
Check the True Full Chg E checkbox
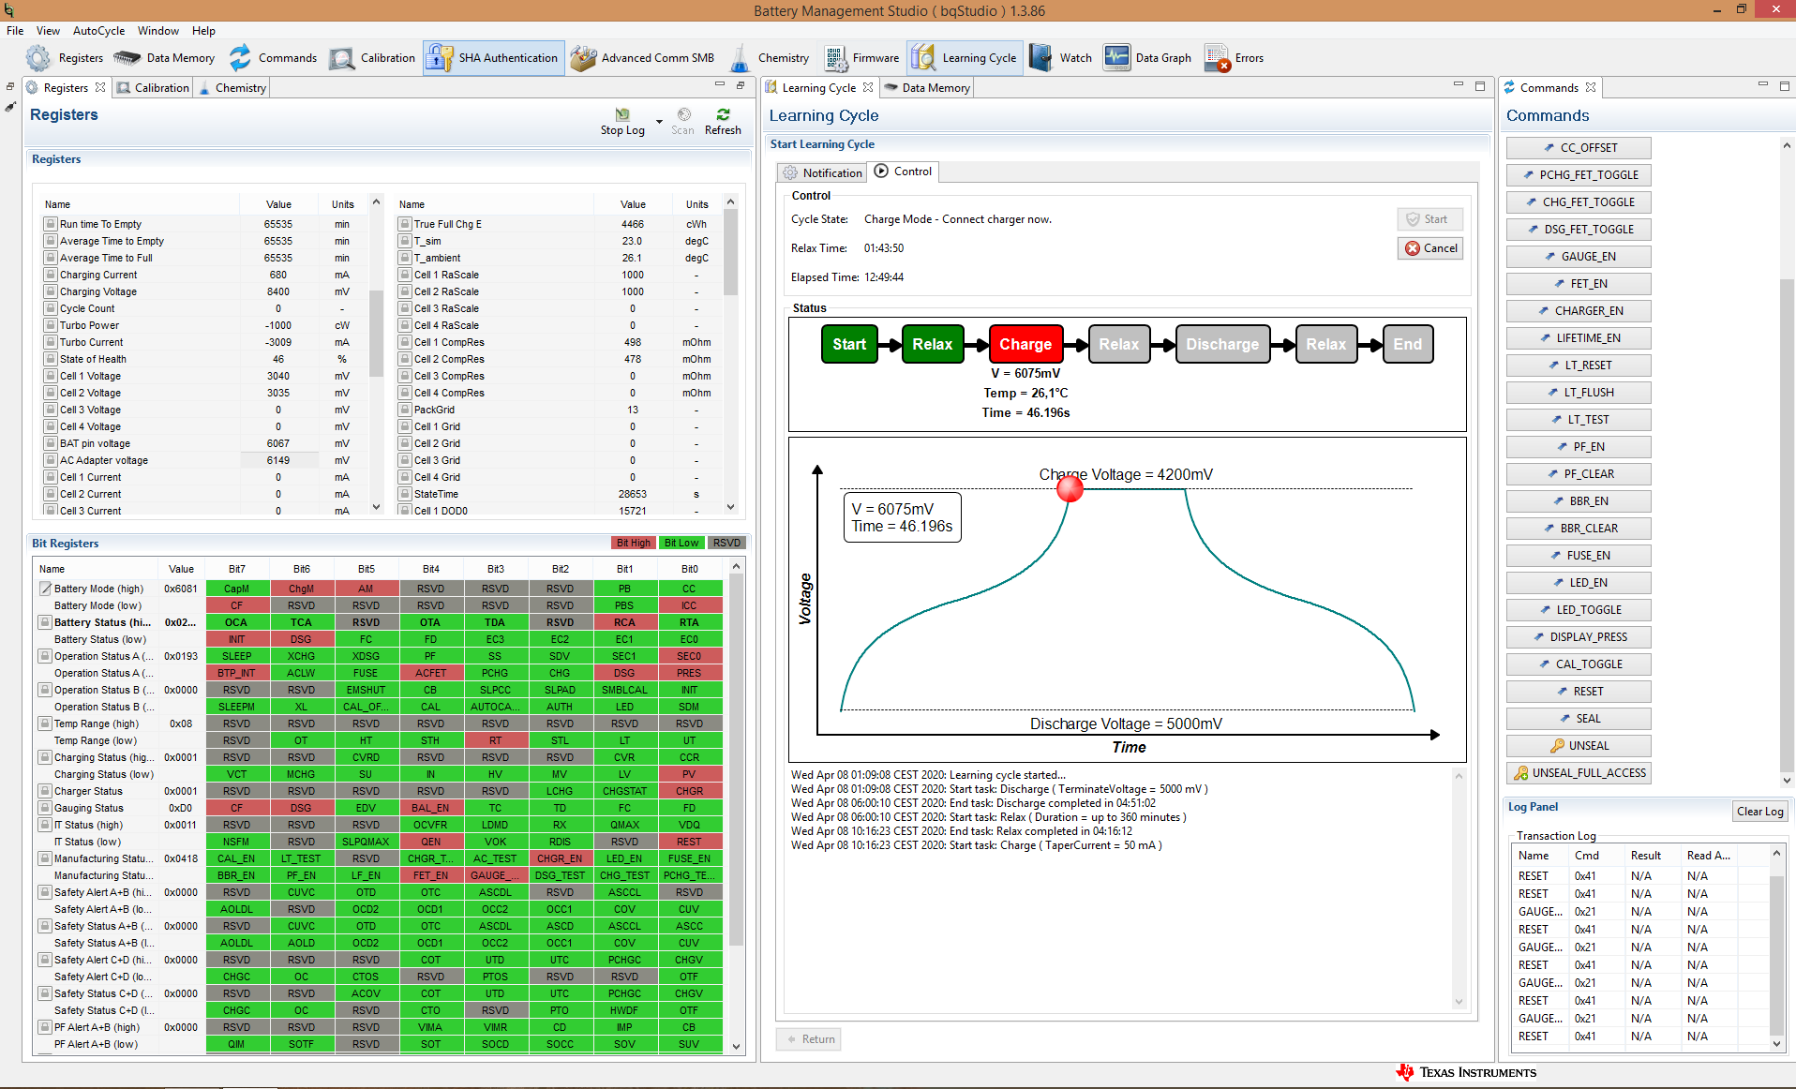[405, 224]
